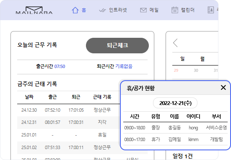The height and width of the screenshot is (160, 231).
Task: Select the 캘린더 menu item
Action: pyautogui.click(x=188, y=10)
